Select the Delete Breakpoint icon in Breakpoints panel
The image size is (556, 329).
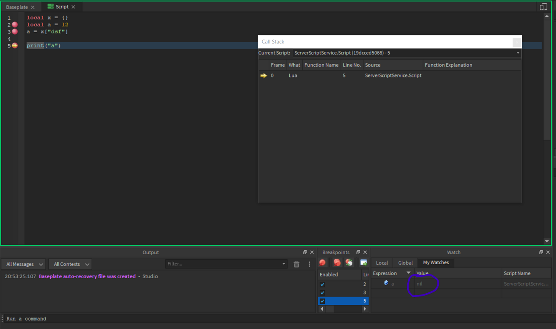click(322, 262)
